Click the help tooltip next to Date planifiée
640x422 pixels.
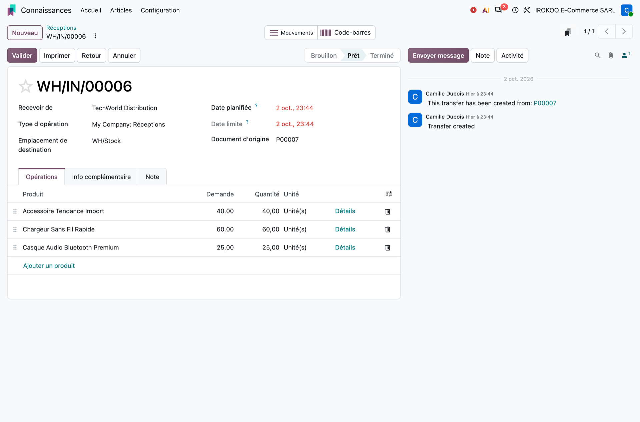[x=256, y=106]
